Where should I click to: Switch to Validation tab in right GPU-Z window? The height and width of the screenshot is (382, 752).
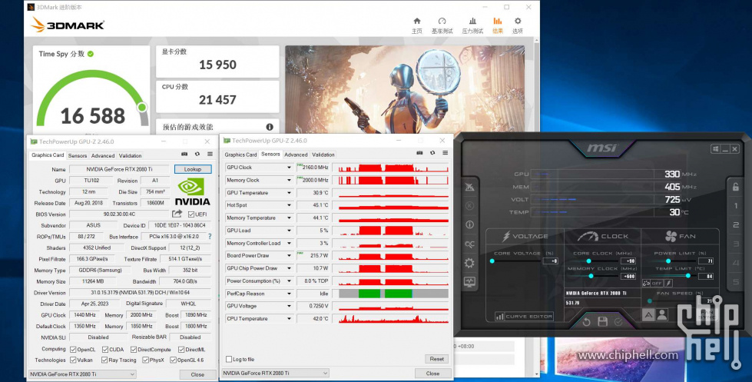323,154
